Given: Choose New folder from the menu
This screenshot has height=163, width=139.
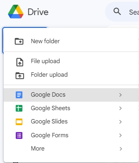Looking at the screenshot, I should coord(71,41).
